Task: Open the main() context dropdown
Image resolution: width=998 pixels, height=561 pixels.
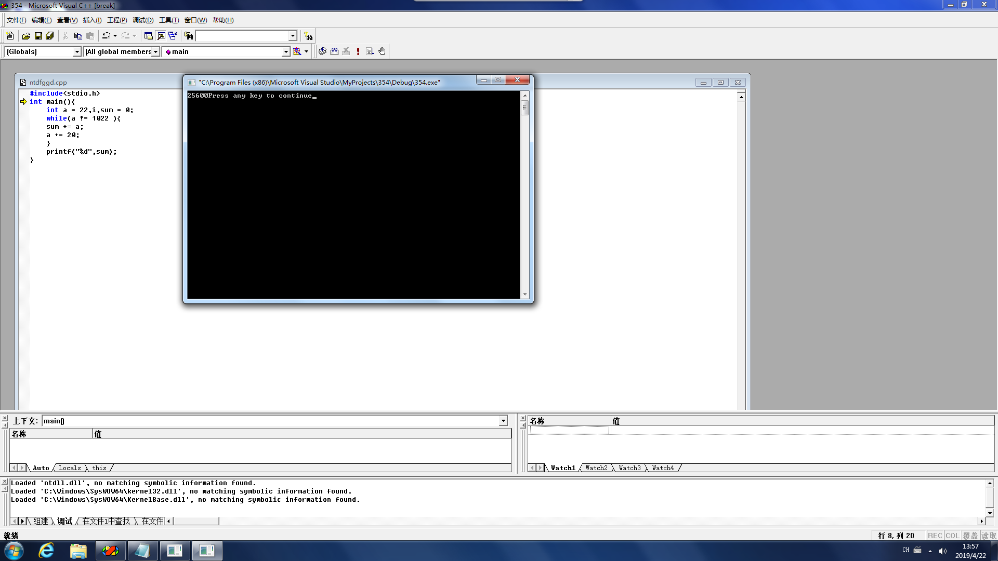Action: 503,421
